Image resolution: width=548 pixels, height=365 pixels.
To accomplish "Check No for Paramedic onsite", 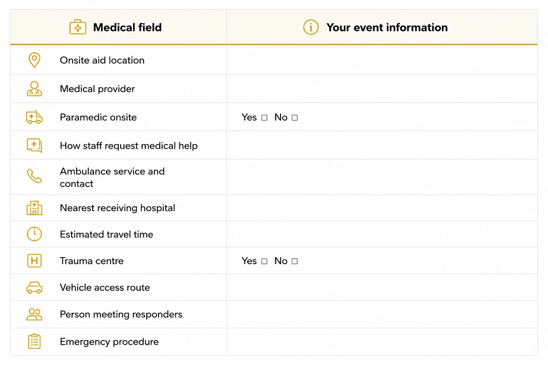I will tap(295, 118).
